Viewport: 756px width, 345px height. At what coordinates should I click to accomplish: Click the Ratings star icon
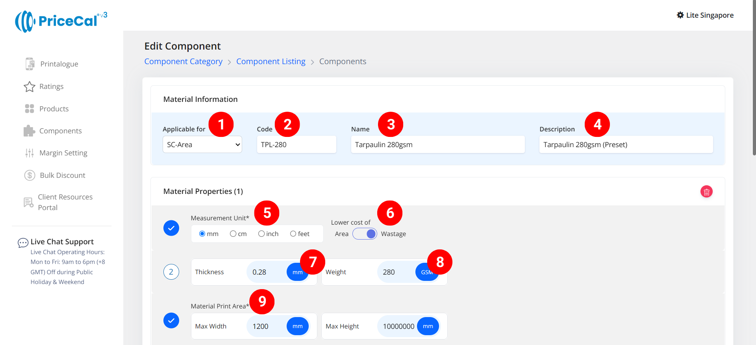[x=30, y=87]
